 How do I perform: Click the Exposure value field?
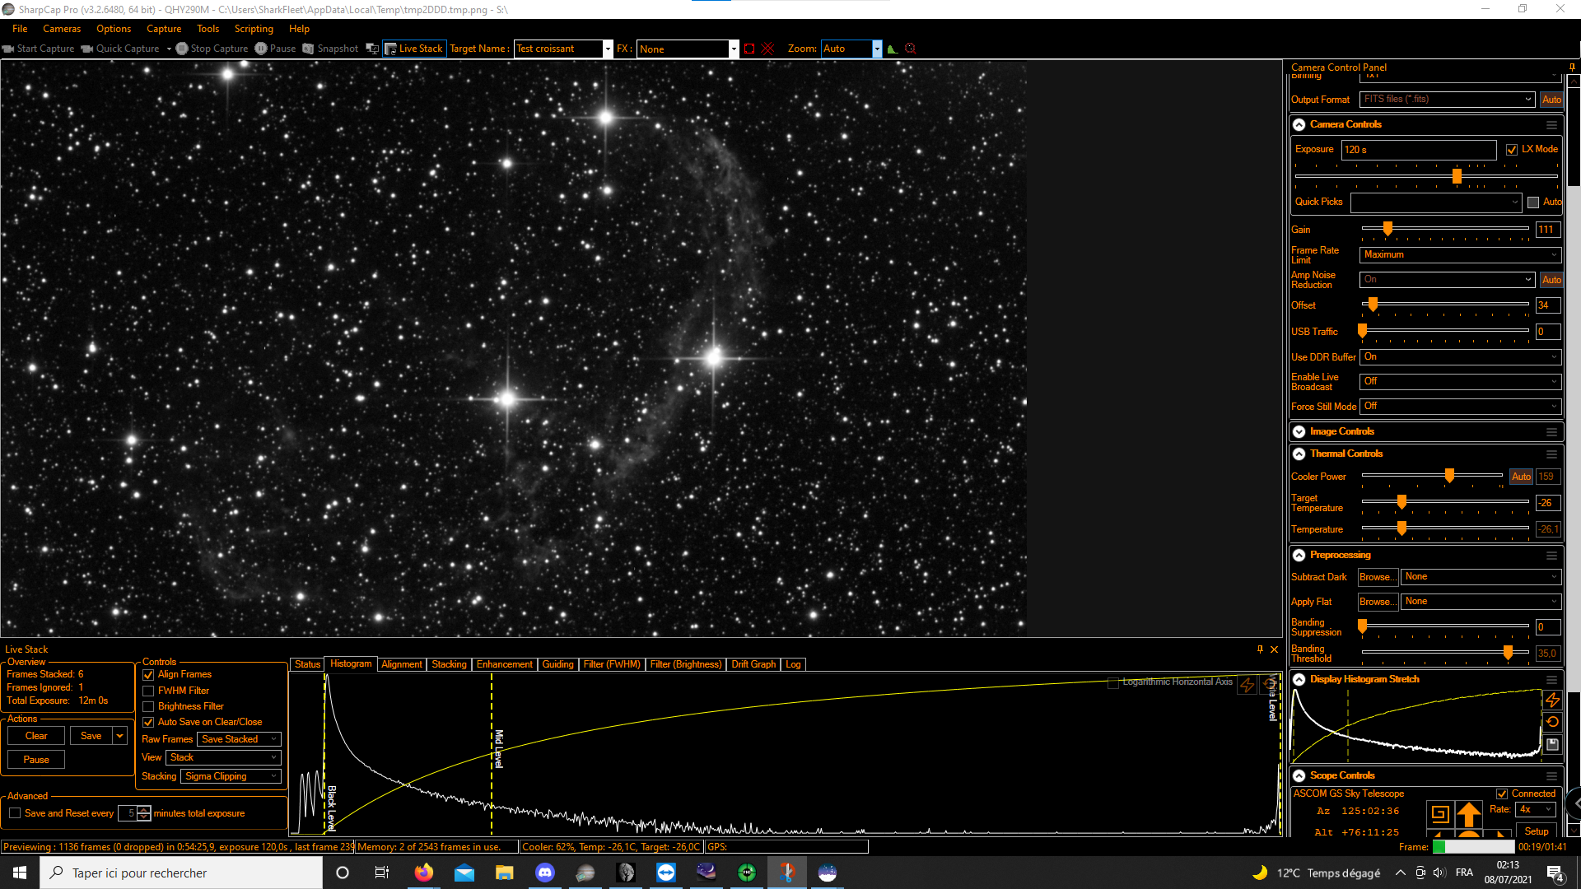[x=1419, y=150]
